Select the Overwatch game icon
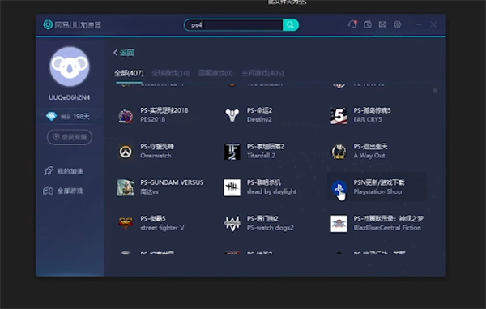 (126, 152)
